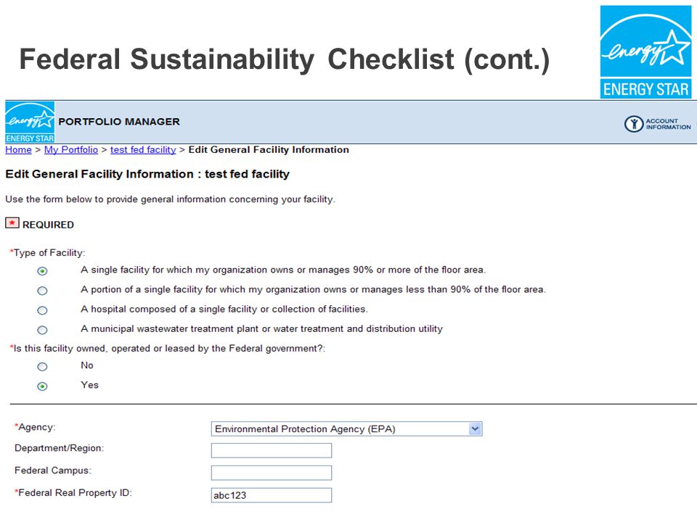697x522 pixels.
Task: Open the test fed facility link
Action: [143, 149]
